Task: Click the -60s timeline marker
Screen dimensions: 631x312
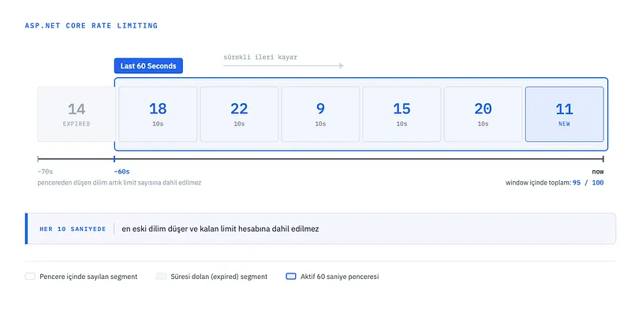Action: pos(121,172)
